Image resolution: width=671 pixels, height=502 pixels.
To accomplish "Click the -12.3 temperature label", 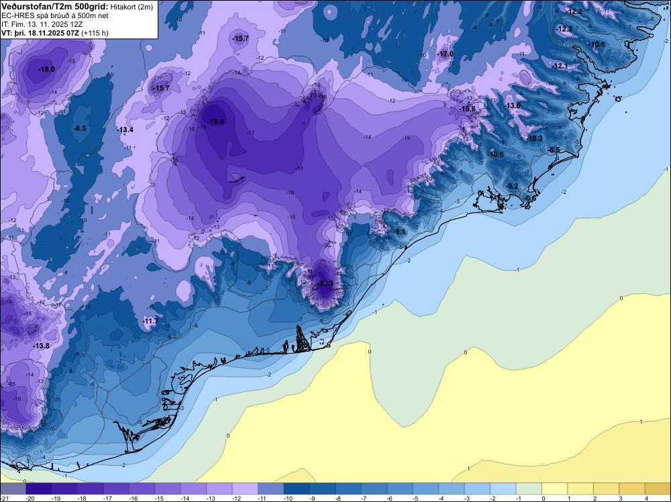I will (x=564, y=29).
